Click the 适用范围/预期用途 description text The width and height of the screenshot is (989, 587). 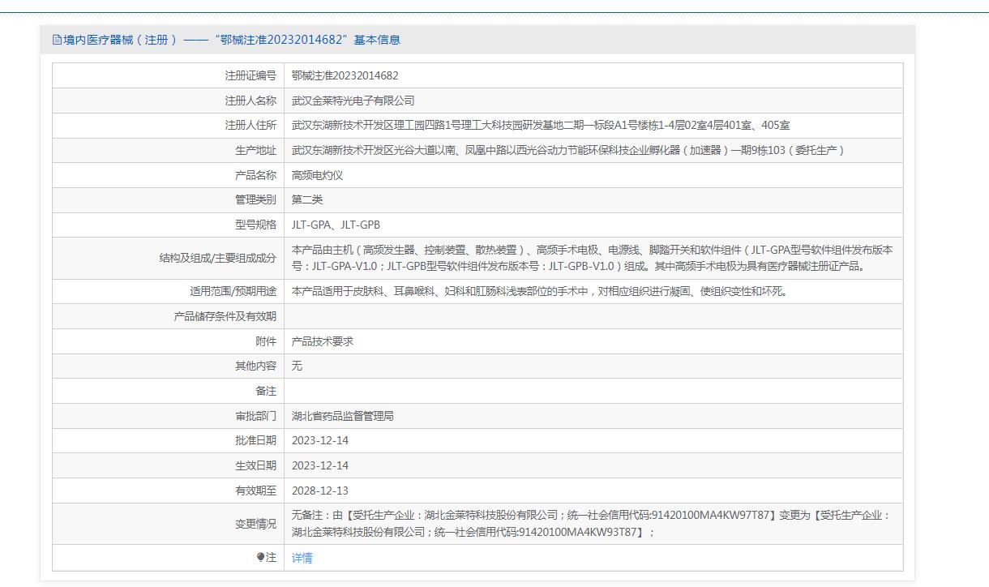coord(539,291)
